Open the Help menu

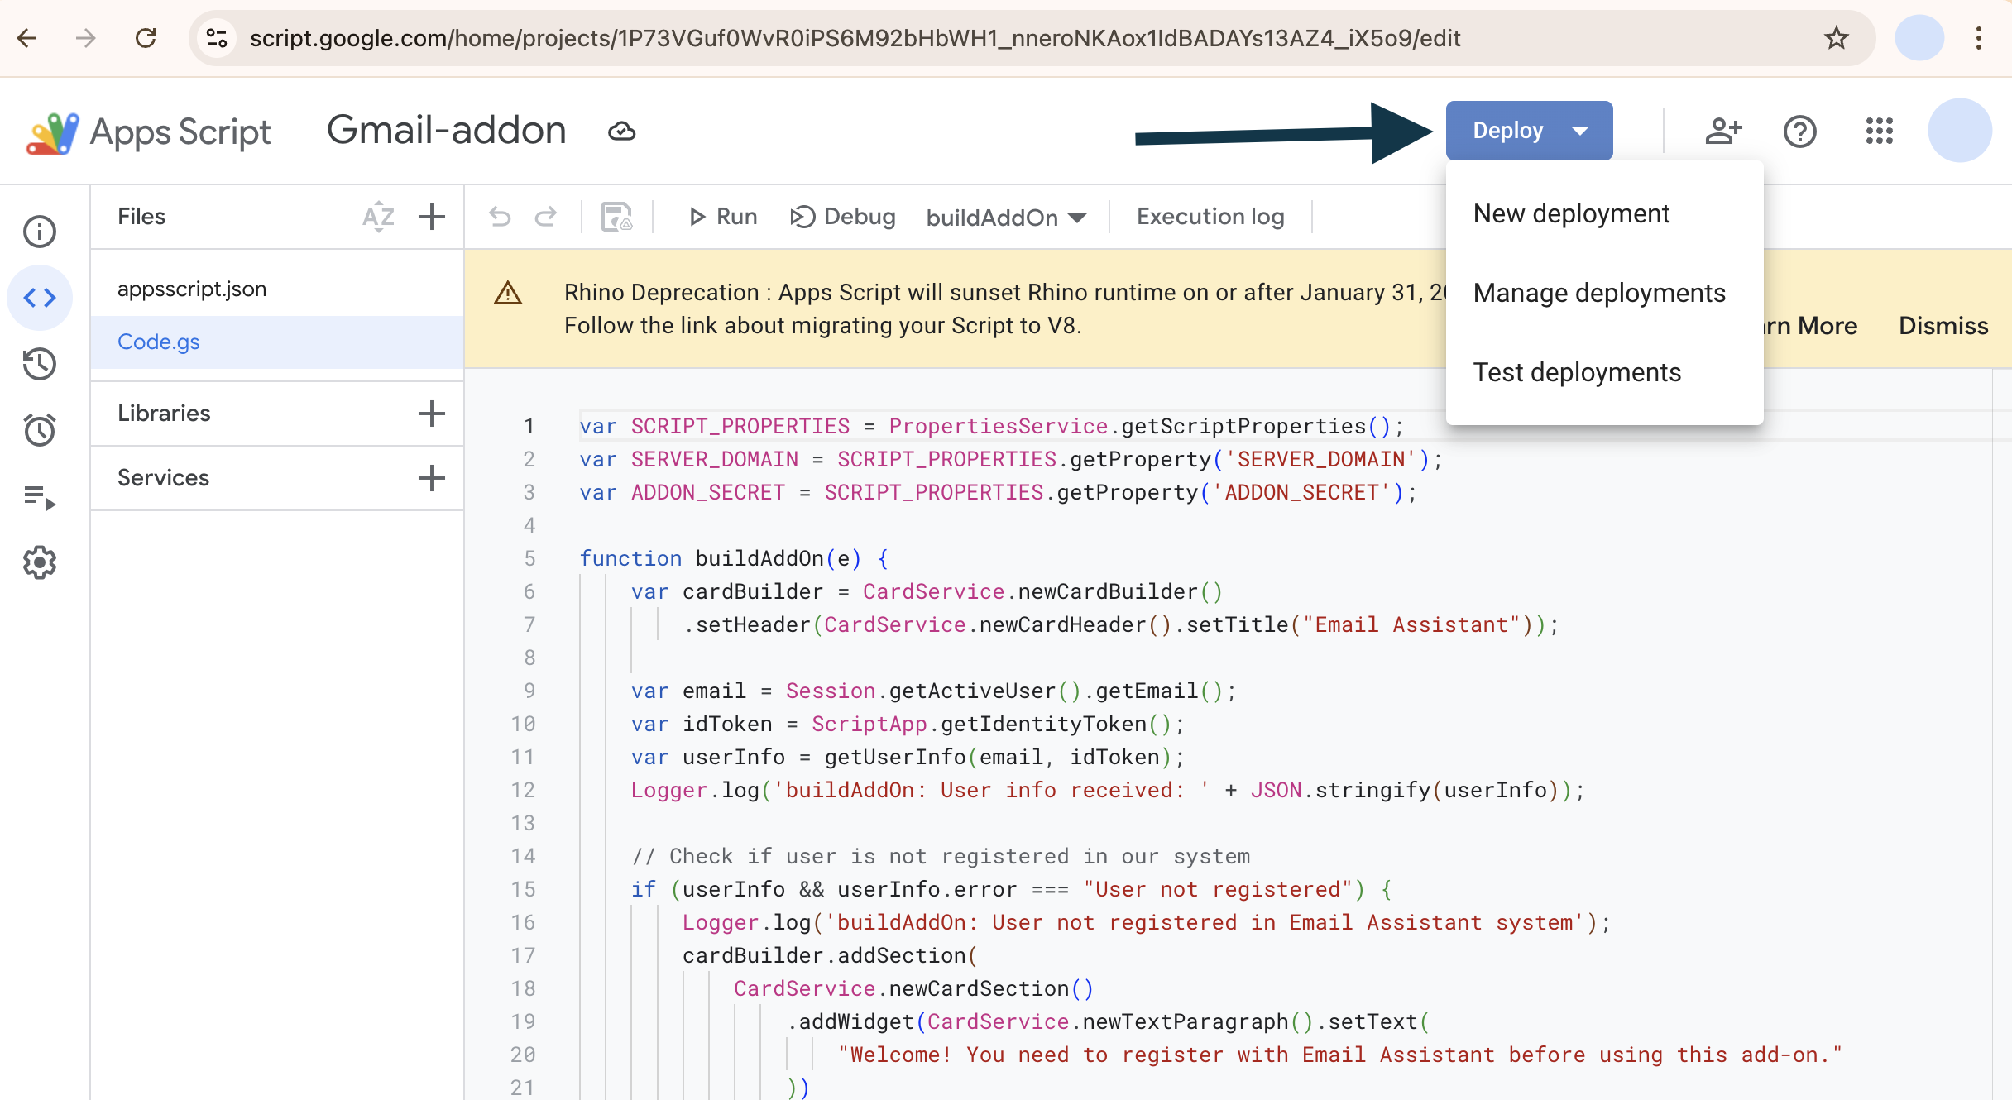pyautogui.click(x=1800, y=131)
